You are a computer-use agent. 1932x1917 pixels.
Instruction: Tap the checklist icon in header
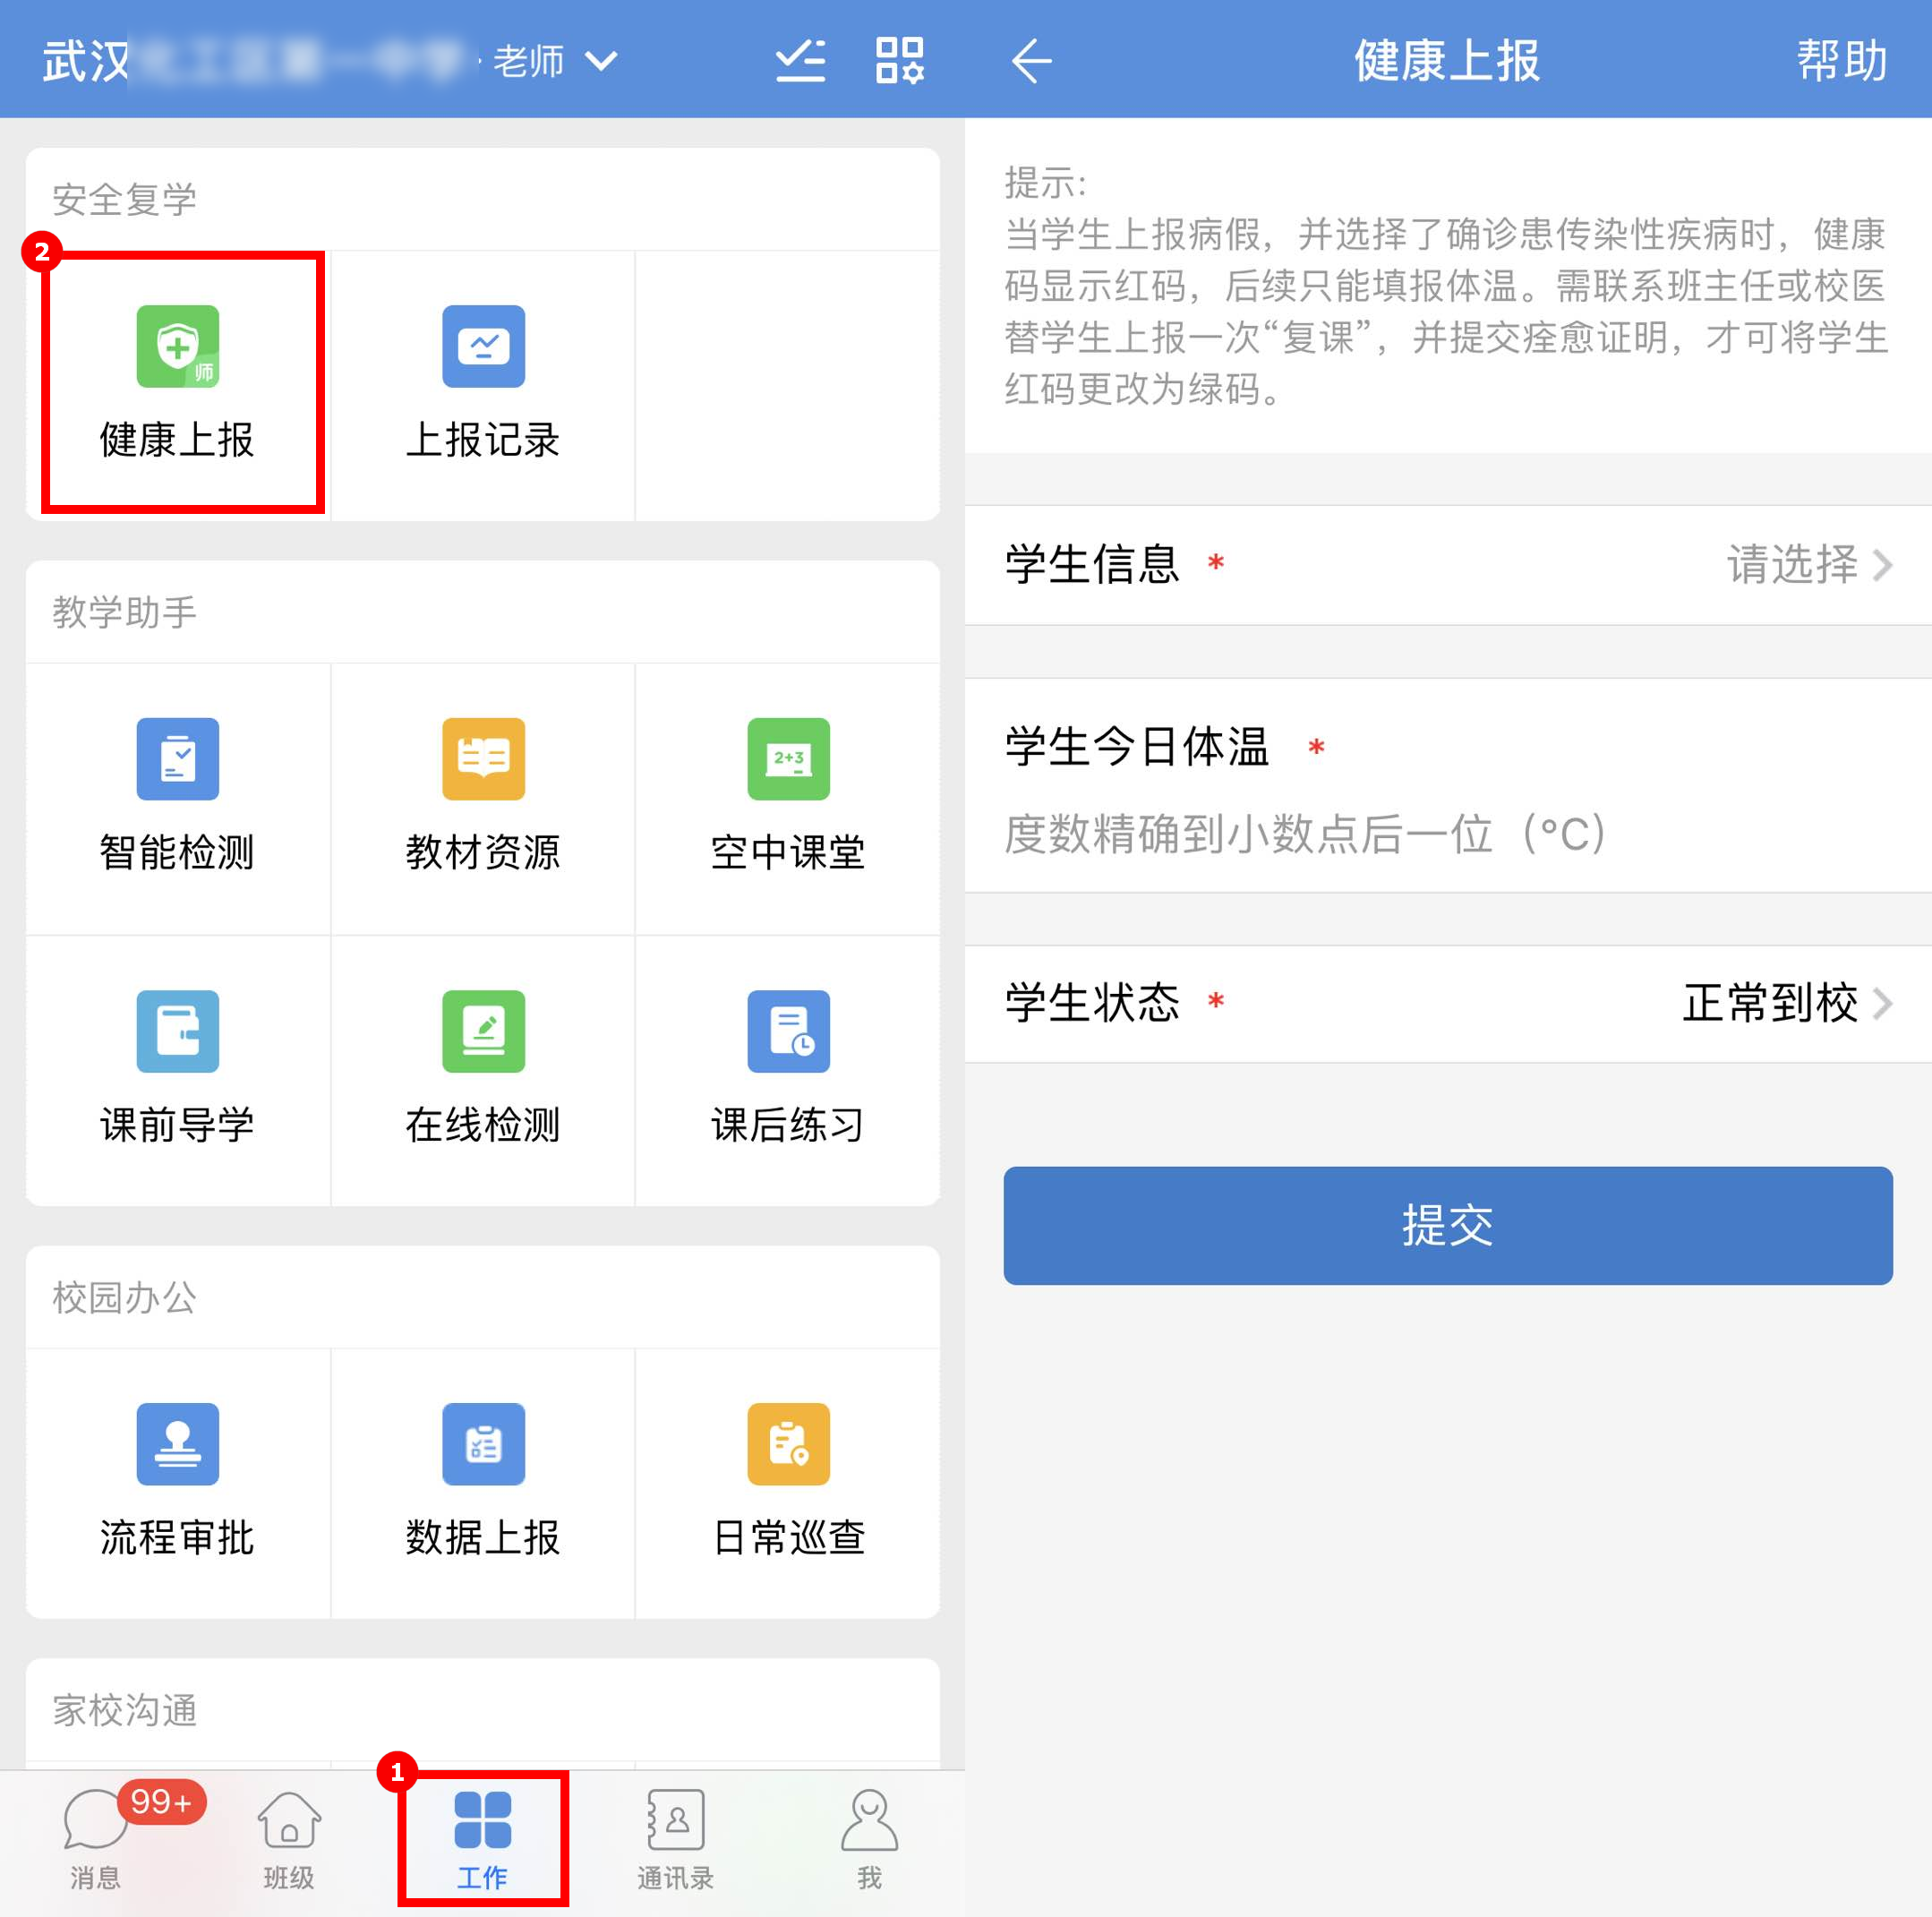point(800,60)
